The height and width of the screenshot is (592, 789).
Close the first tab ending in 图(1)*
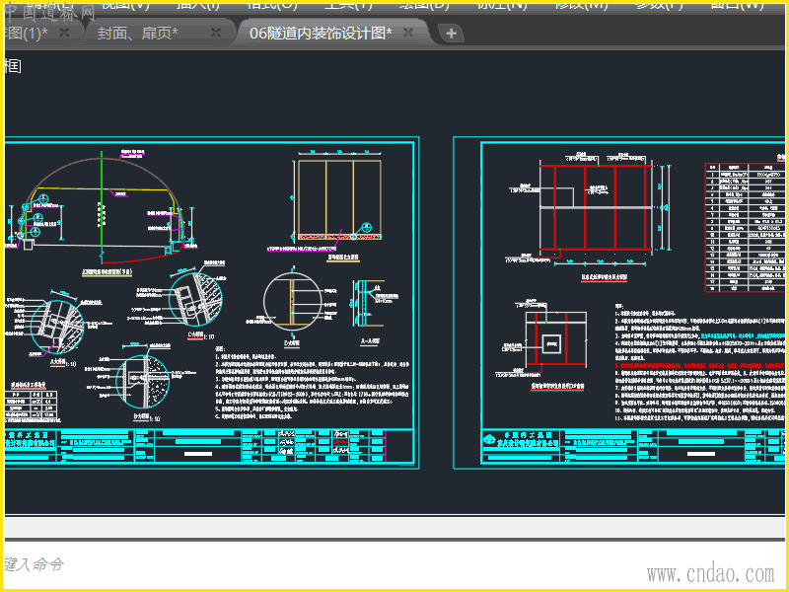pyautogui.click(x=64, y=33)
